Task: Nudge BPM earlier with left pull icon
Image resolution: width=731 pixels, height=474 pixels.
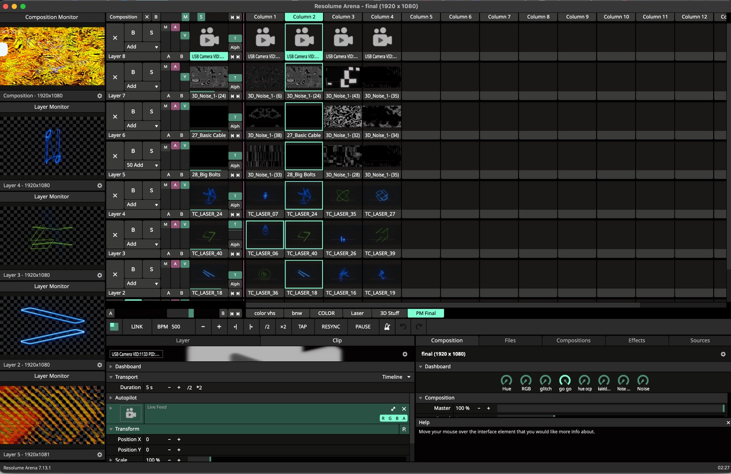Action: pos(235,327)
